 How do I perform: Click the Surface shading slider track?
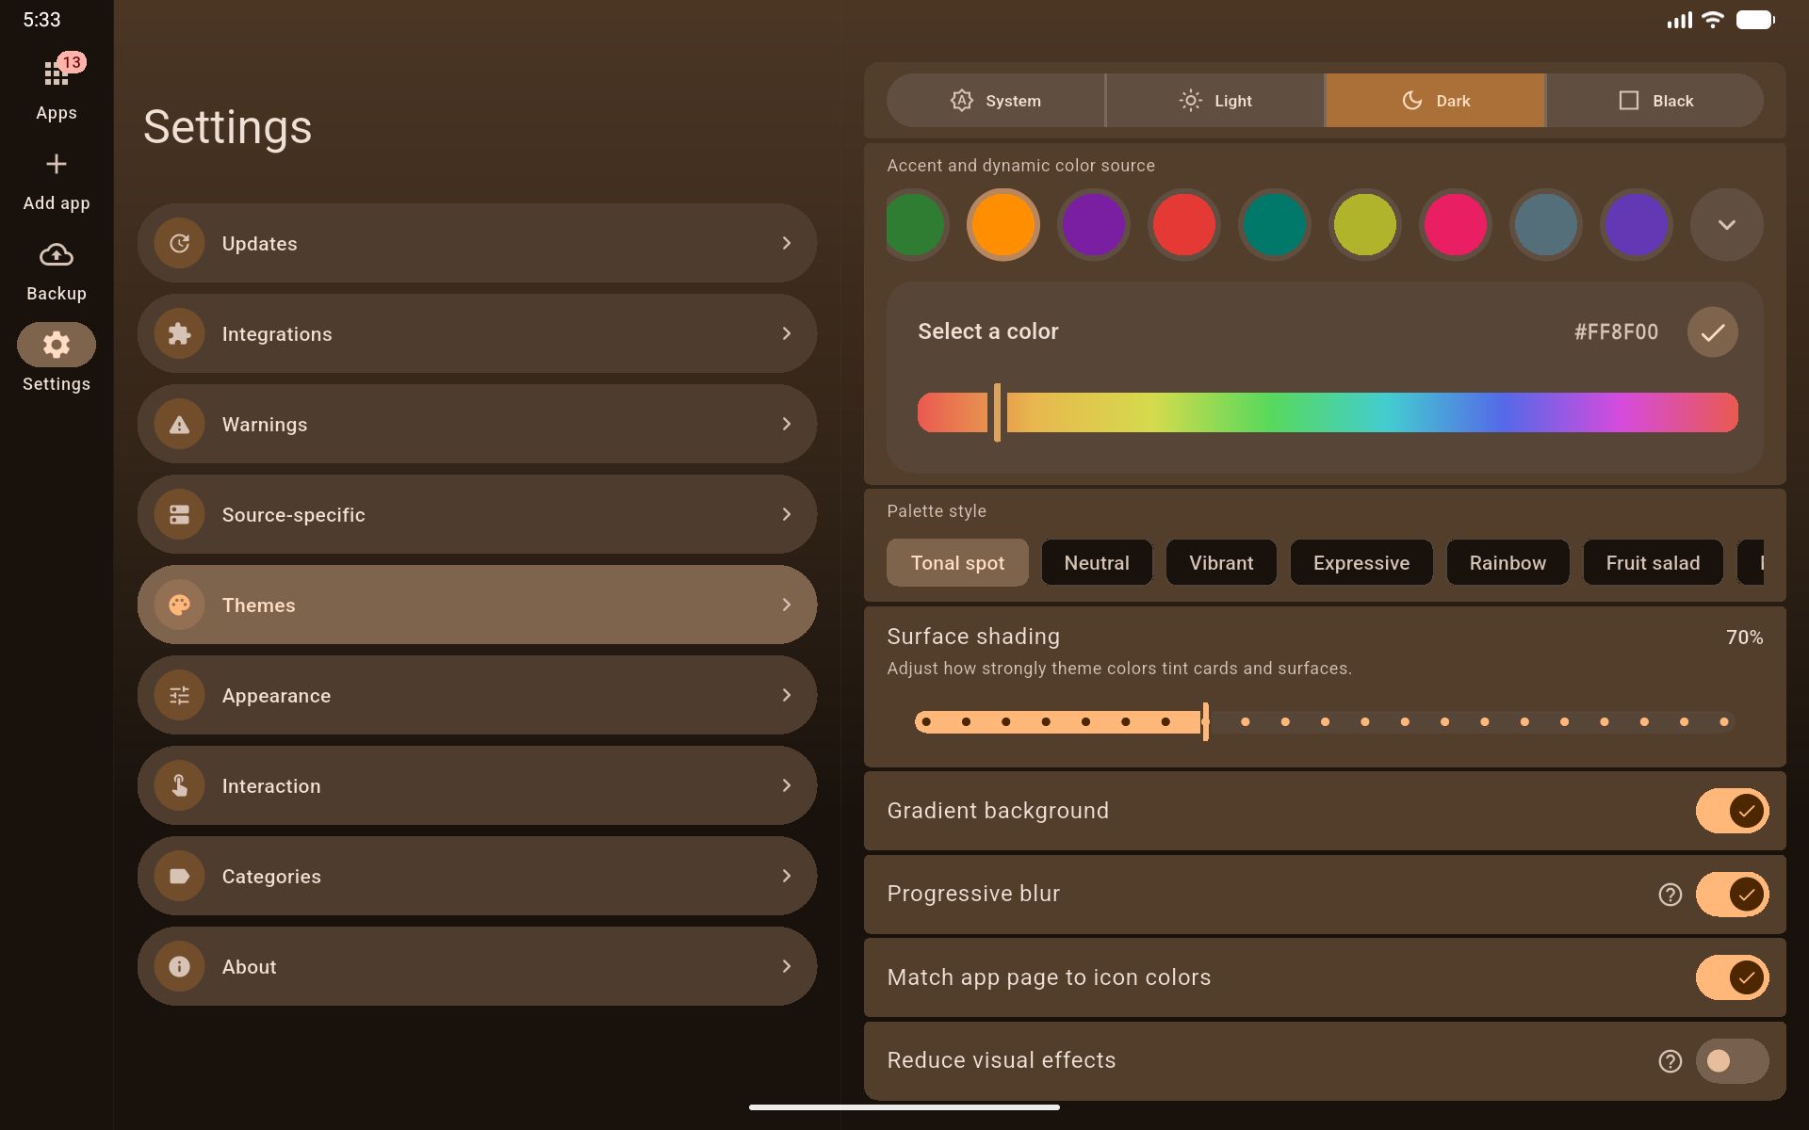(x=1325, y=722)
